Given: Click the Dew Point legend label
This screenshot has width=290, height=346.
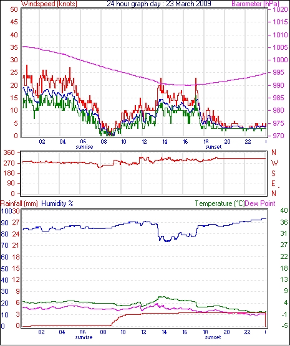Looking at the screenshot, I should (x=260, y=203).
